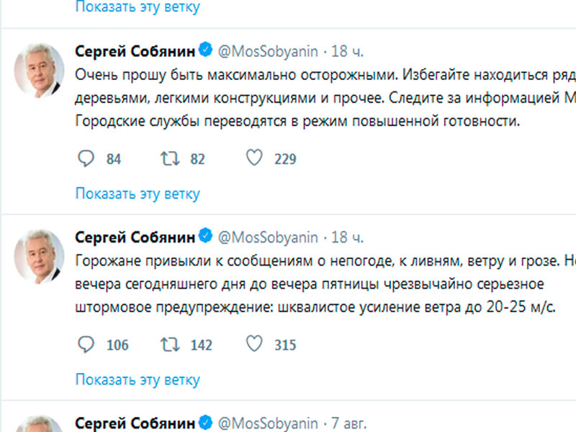The height and width of the screenshot is (432, 576).
Task: Retweet the tweet with 142 retweets
Action: [169, 344]
